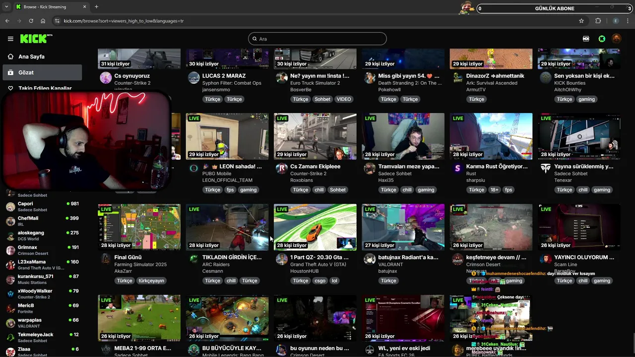Click the gift/shop icon in the header
This screenshot has width=635, height=357.
click(x=586, y=39)
